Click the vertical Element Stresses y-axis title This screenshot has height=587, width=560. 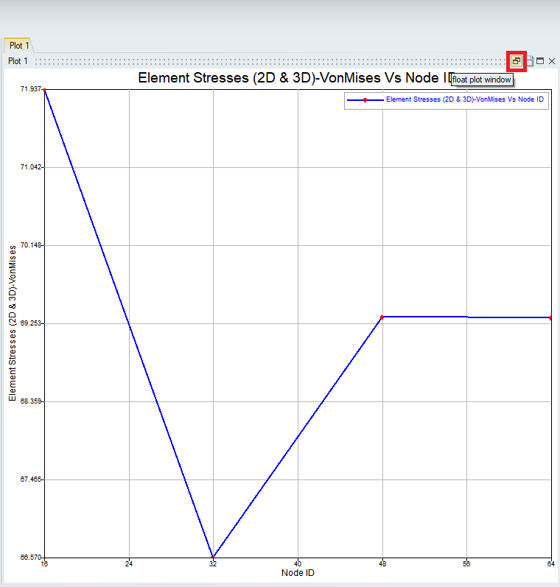tap(13, 322)
